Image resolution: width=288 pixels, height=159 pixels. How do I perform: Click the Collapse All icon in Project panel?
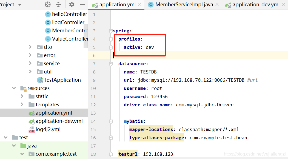coord(59,4)
